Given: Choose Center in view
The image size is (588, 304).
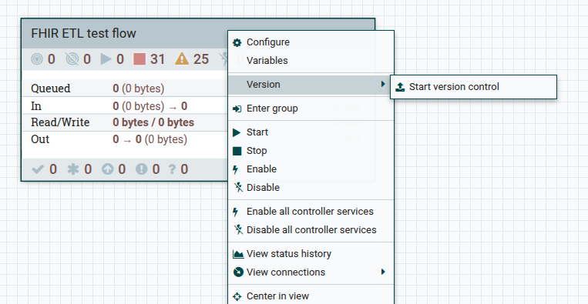Looking at the screenshot, I should click(311, 296).
